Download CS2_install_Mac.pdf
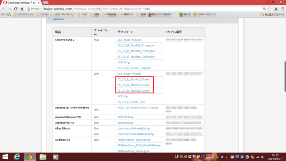This screenshot has width=286, height=161. point(129,40)
